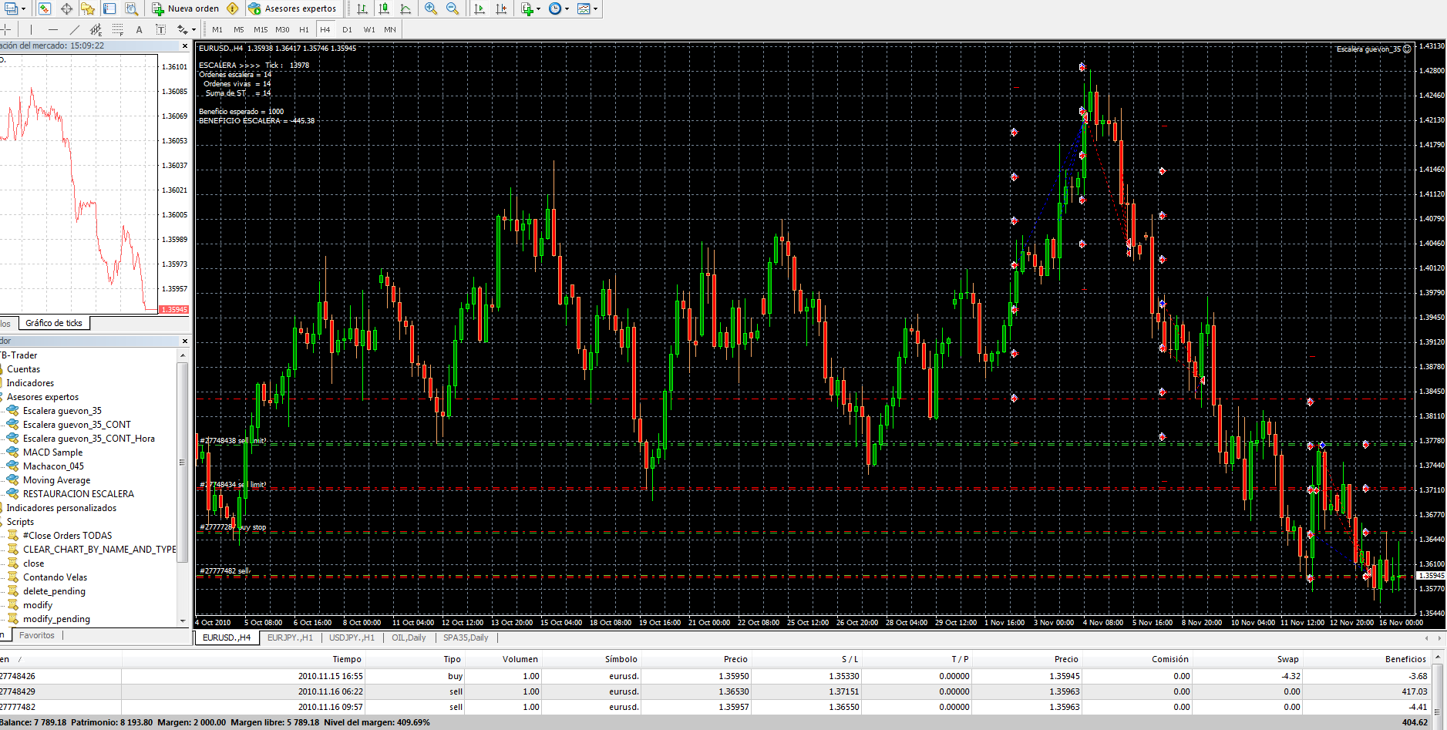Select the Fibonacci retracement tool
The height and width of the screenshot is (730, 1447).
tap(118, 29)
